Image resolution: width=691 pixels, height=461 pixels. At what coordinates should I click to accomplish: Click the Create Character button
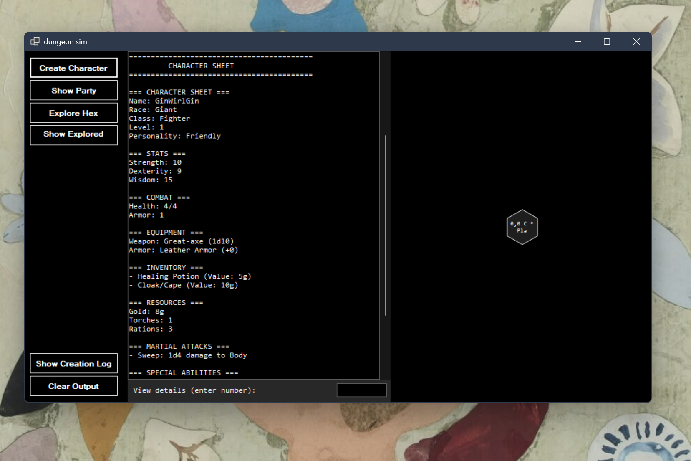(x=73, y=68)
